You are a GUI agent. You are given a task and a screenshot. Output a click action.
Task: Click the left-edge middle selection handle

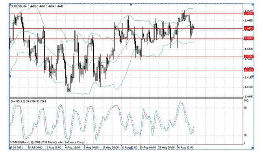(x=10, y=77)
